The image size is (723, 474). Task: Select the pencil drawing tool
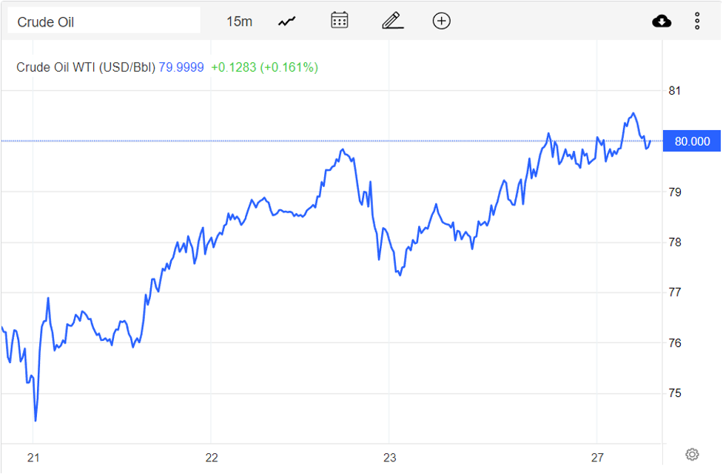(392, 21)
